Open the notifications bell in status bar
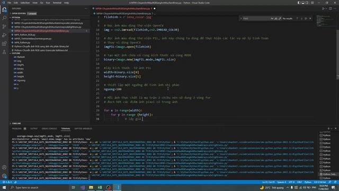339x191 pixels. (335, 182)
